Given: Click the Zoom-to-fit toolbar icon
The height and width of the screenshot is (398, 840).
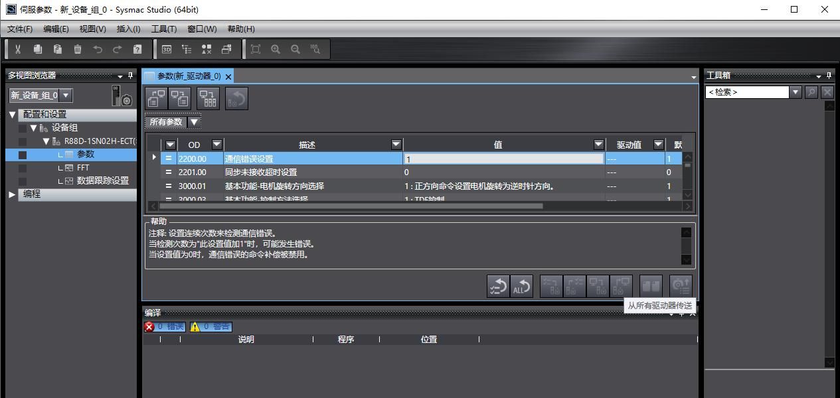Looking at the screenshot, I should point(256,49).
